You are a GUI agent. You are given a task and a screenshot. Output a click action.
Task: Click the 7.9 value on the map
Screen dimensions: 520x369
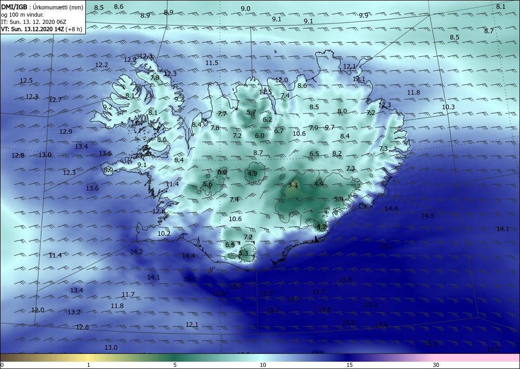[x=314, y=128]
